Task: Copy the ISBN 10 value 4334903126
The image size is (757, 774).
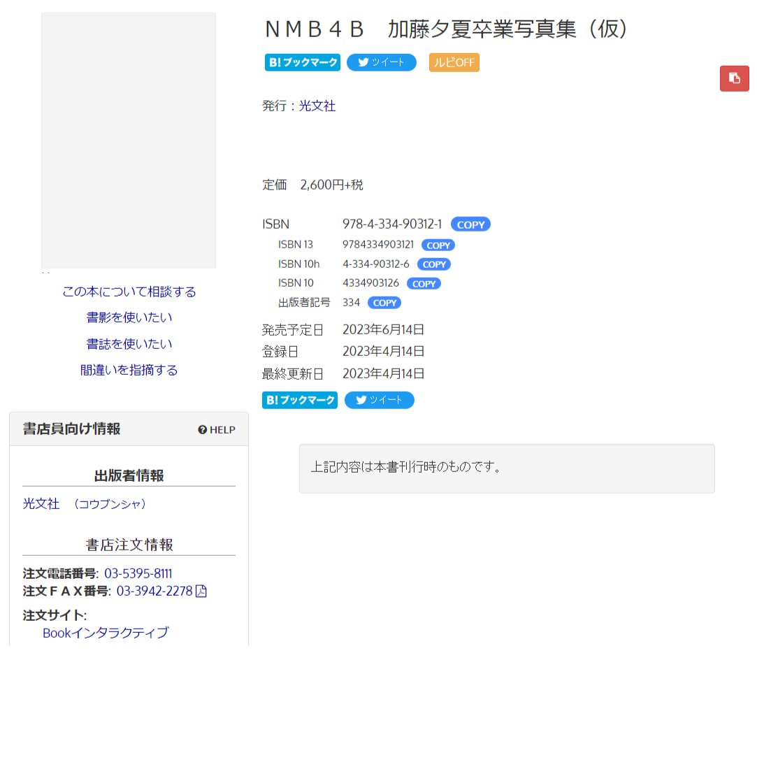Action: [x=424, y=284]
